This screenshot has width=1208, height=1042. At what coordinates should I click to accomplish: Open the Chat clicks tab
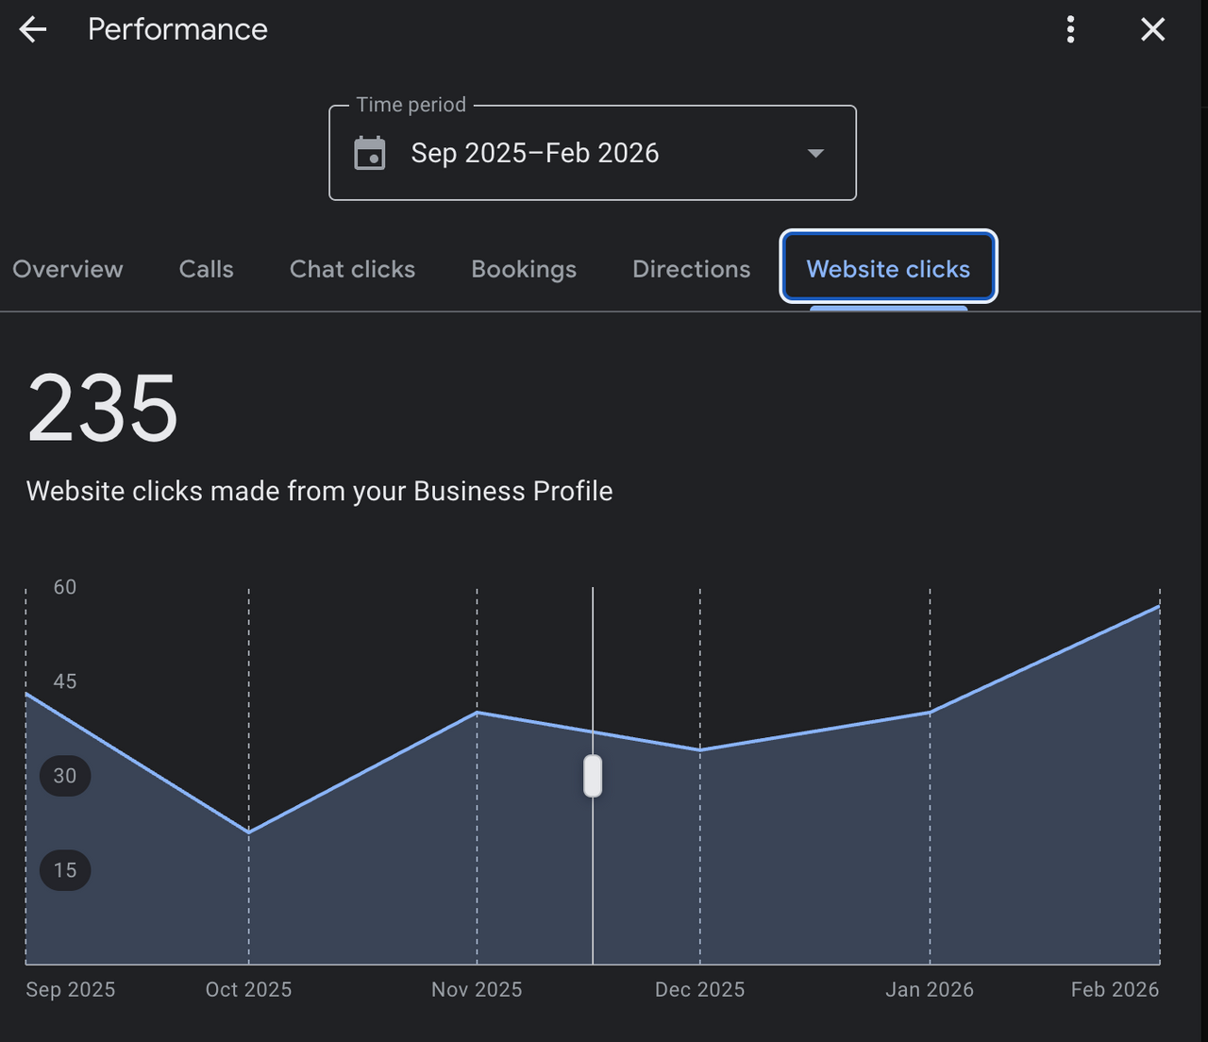click(x=352, y=269)
